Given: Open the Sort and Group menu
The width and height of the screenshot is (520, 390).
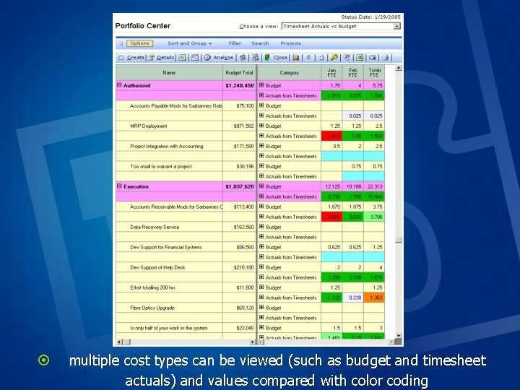Looking at the screenshot, I should point(190,43).
